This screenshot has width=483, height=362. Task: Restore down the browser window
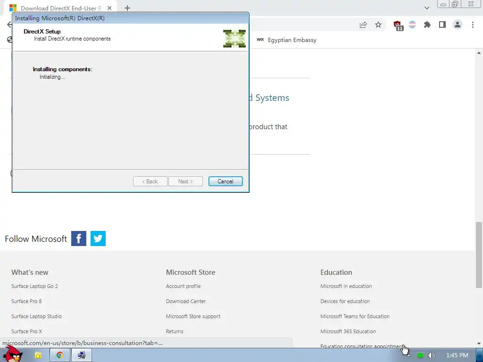click(x=455, y=4)
